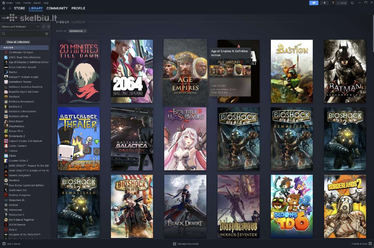Open the Bastion game cover
Screen dimensions: 374x248
point(292,71)
